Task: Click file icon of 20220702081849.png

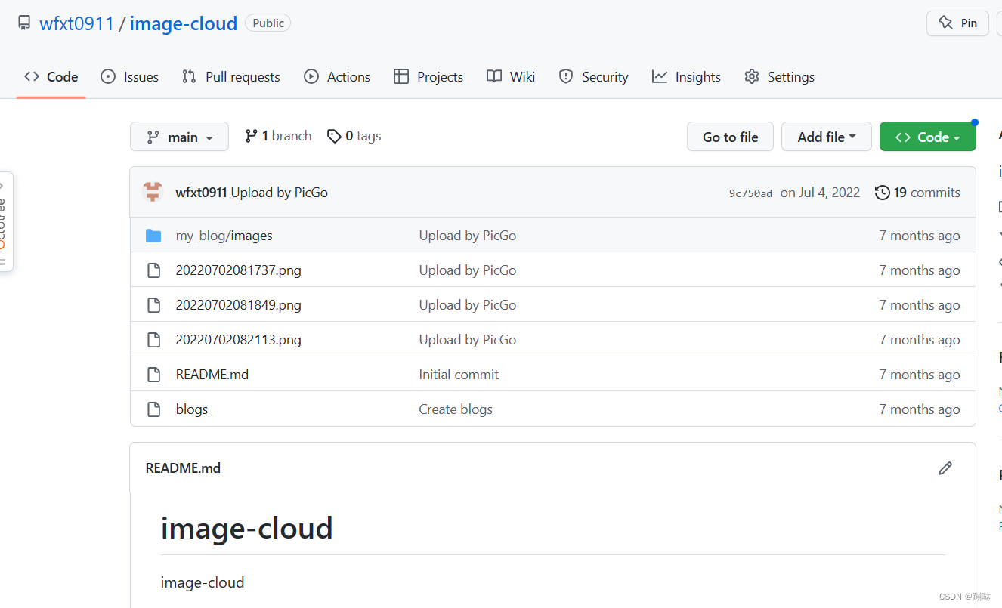Action: [153, 305]
